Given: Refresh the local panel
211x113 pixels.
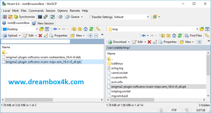Looking at the screenshot, I should [x=91, y=29].
